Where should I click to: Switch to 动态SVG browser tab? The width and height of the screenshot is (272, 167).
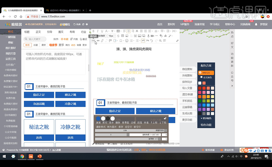coord(65,10)
